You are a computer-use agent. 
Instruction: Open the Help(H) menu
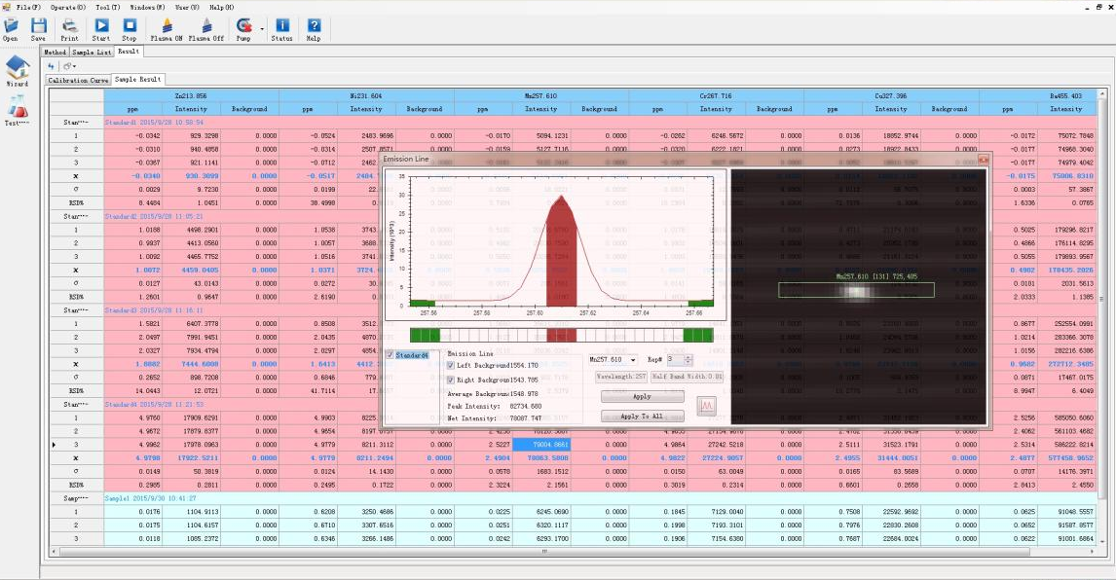click(x=221, y=7)
